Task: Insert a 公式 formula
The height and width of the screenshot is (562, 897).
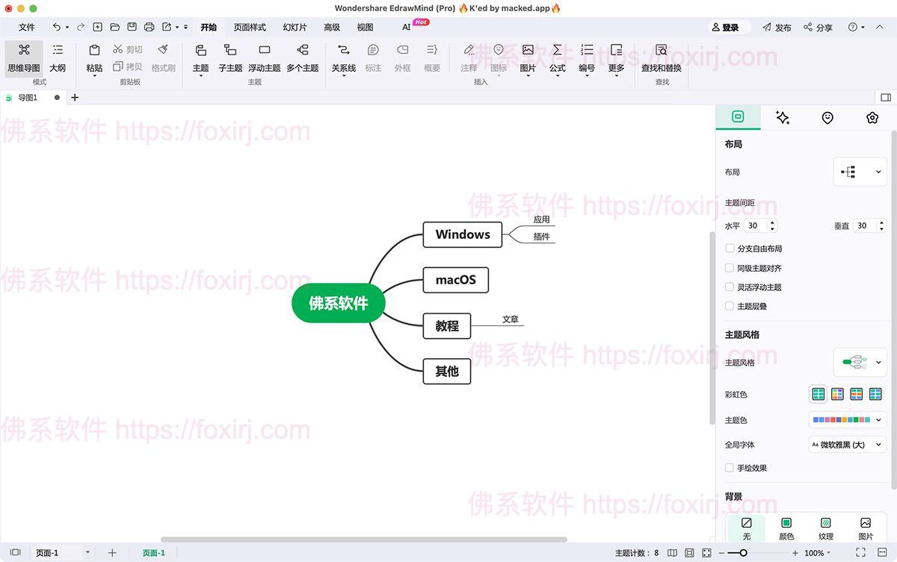Action: pyautogui.click(x=557, y=60)
